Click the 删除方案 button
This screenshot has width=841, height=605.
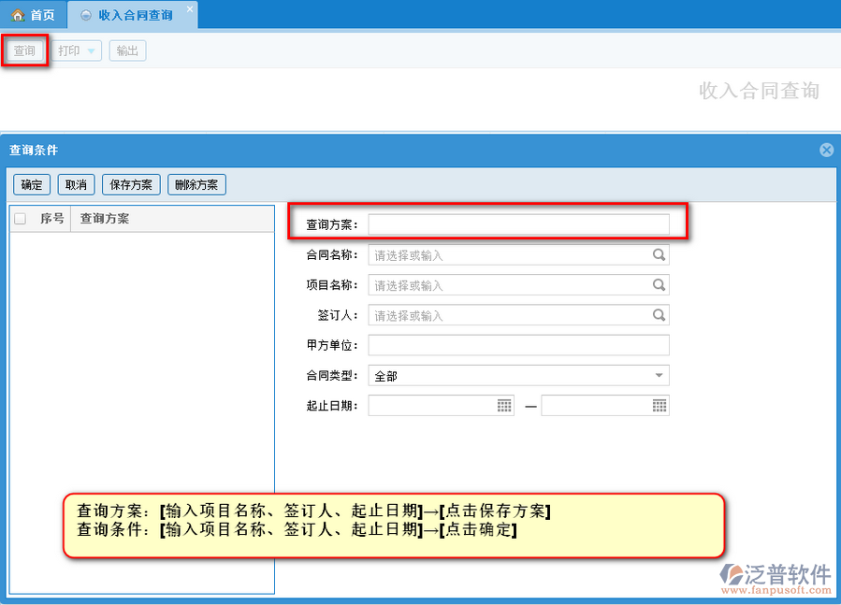coord(196,185)
